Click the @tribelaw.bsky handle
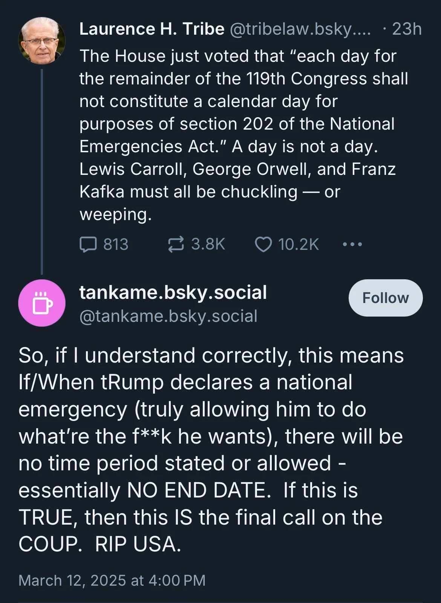The width and height of the screenshot is (441, 603). (300, 29)
